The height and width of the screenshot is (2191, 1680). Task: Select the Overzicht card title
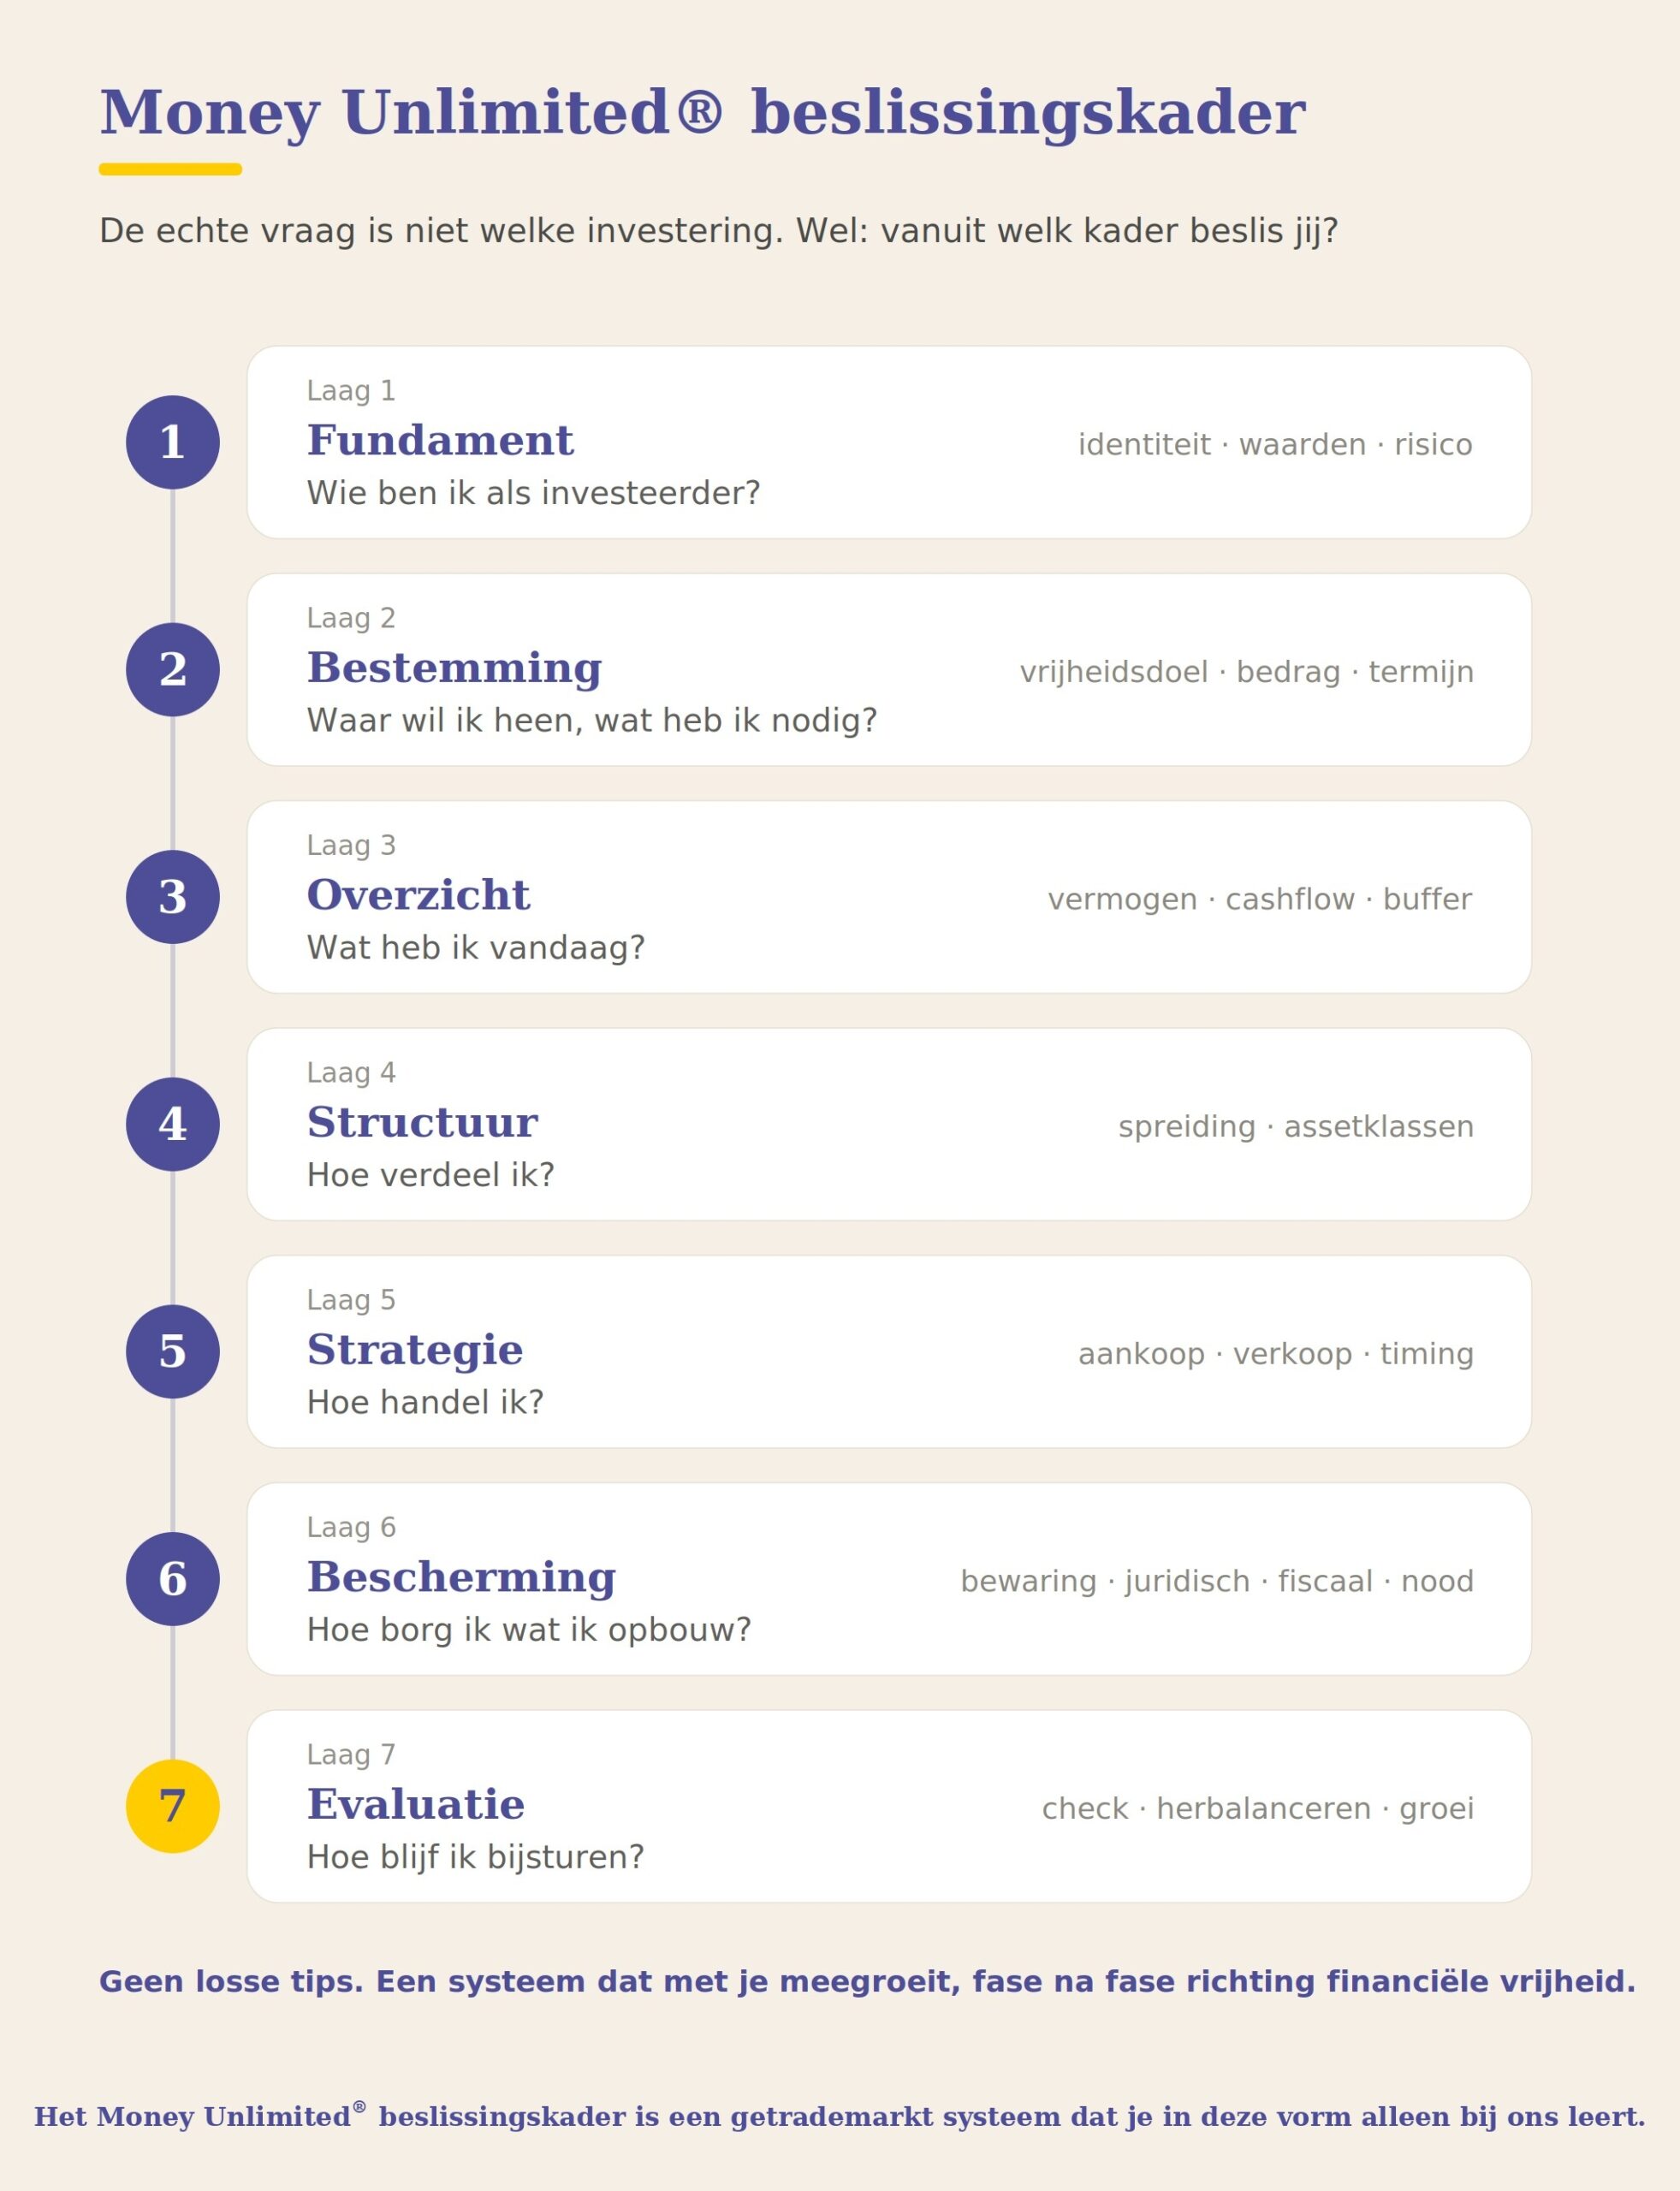(418, 895)
